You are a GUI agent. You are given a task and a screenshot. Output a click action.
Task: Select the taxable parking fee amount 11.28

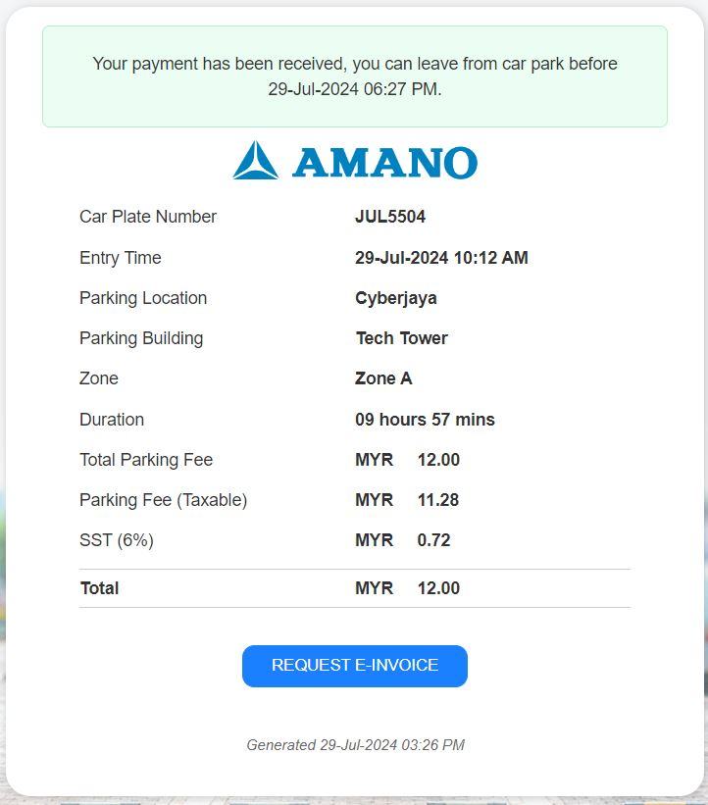click(438, 500)
